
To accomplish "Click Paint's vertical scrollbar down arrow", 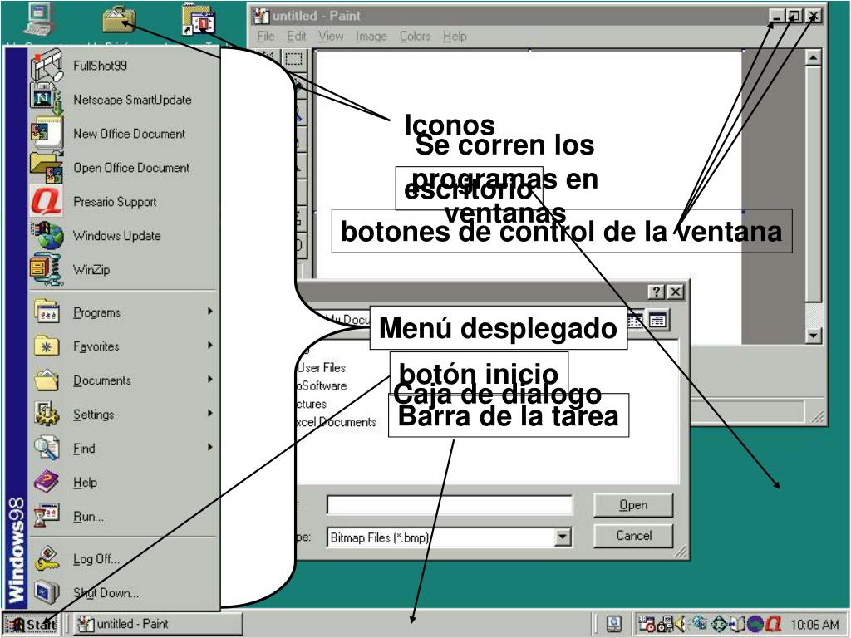I will [813, 336].
